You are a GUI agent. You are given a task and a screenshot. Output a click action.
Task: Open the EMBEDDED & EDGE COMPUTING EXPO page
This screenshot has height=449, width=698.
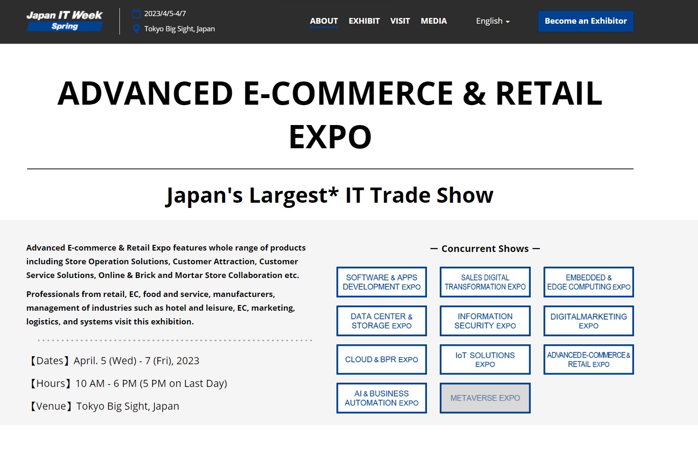pos(588,282)
